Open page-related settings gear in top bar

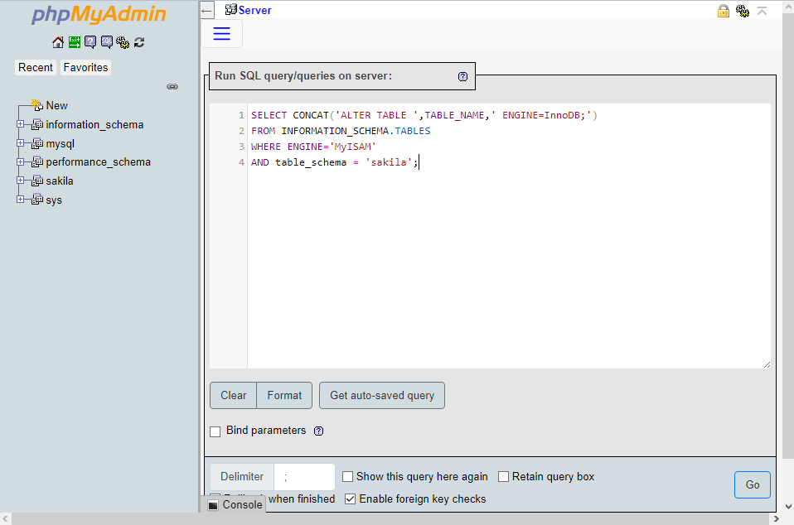coord(743,11)
